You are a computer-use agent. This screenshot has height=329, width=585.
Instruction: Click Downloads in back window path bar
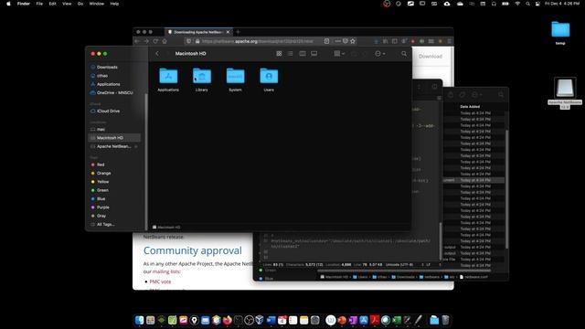click(x=402, y=277)
